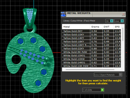This screenshot has width=130, height=98.
Task: Click the SPG column header
Action: pos(117,27)
